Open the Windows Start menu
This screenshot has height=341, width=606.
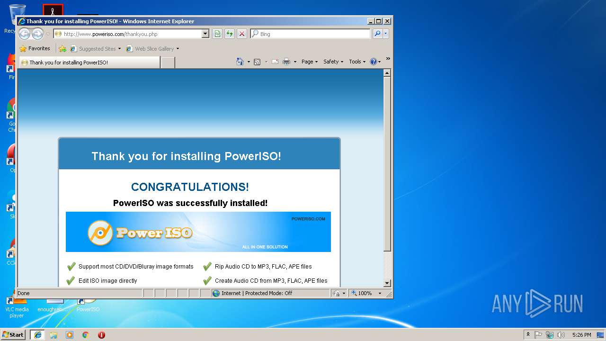tap(13, 334)
